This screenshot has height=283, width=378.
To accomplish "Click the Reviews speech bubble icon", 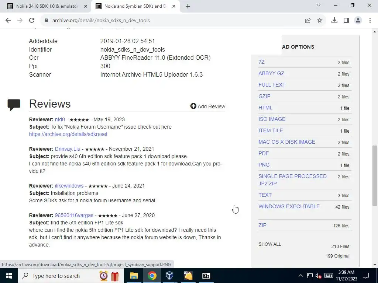I will pos(14,105).
